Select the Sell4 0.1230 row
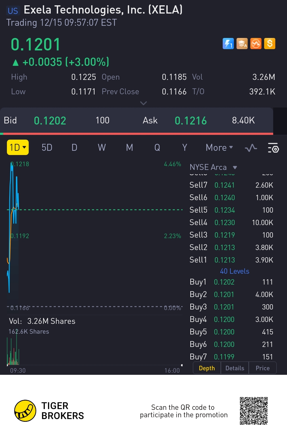The width and height of the screenshot is (287, 447). point(231,222)
